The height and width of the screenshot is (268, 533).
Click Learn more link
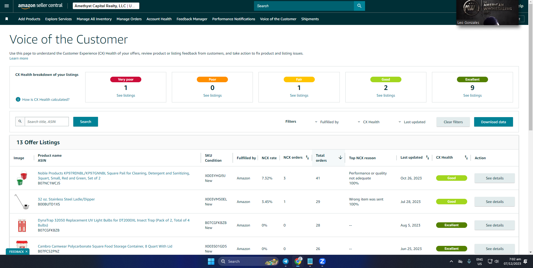click(19, 58)
